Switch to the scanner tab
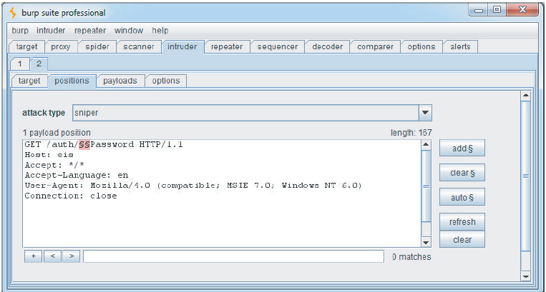The height and width of the screenshot is (292, 546). pyautogui.click(x=139, y=46)
